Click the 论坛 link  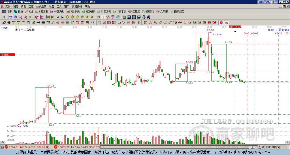click(268, 2)
